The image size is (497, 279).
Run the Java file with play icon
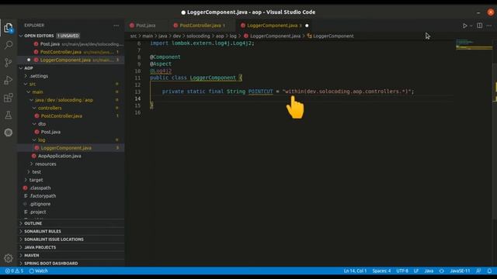point(464,26)
